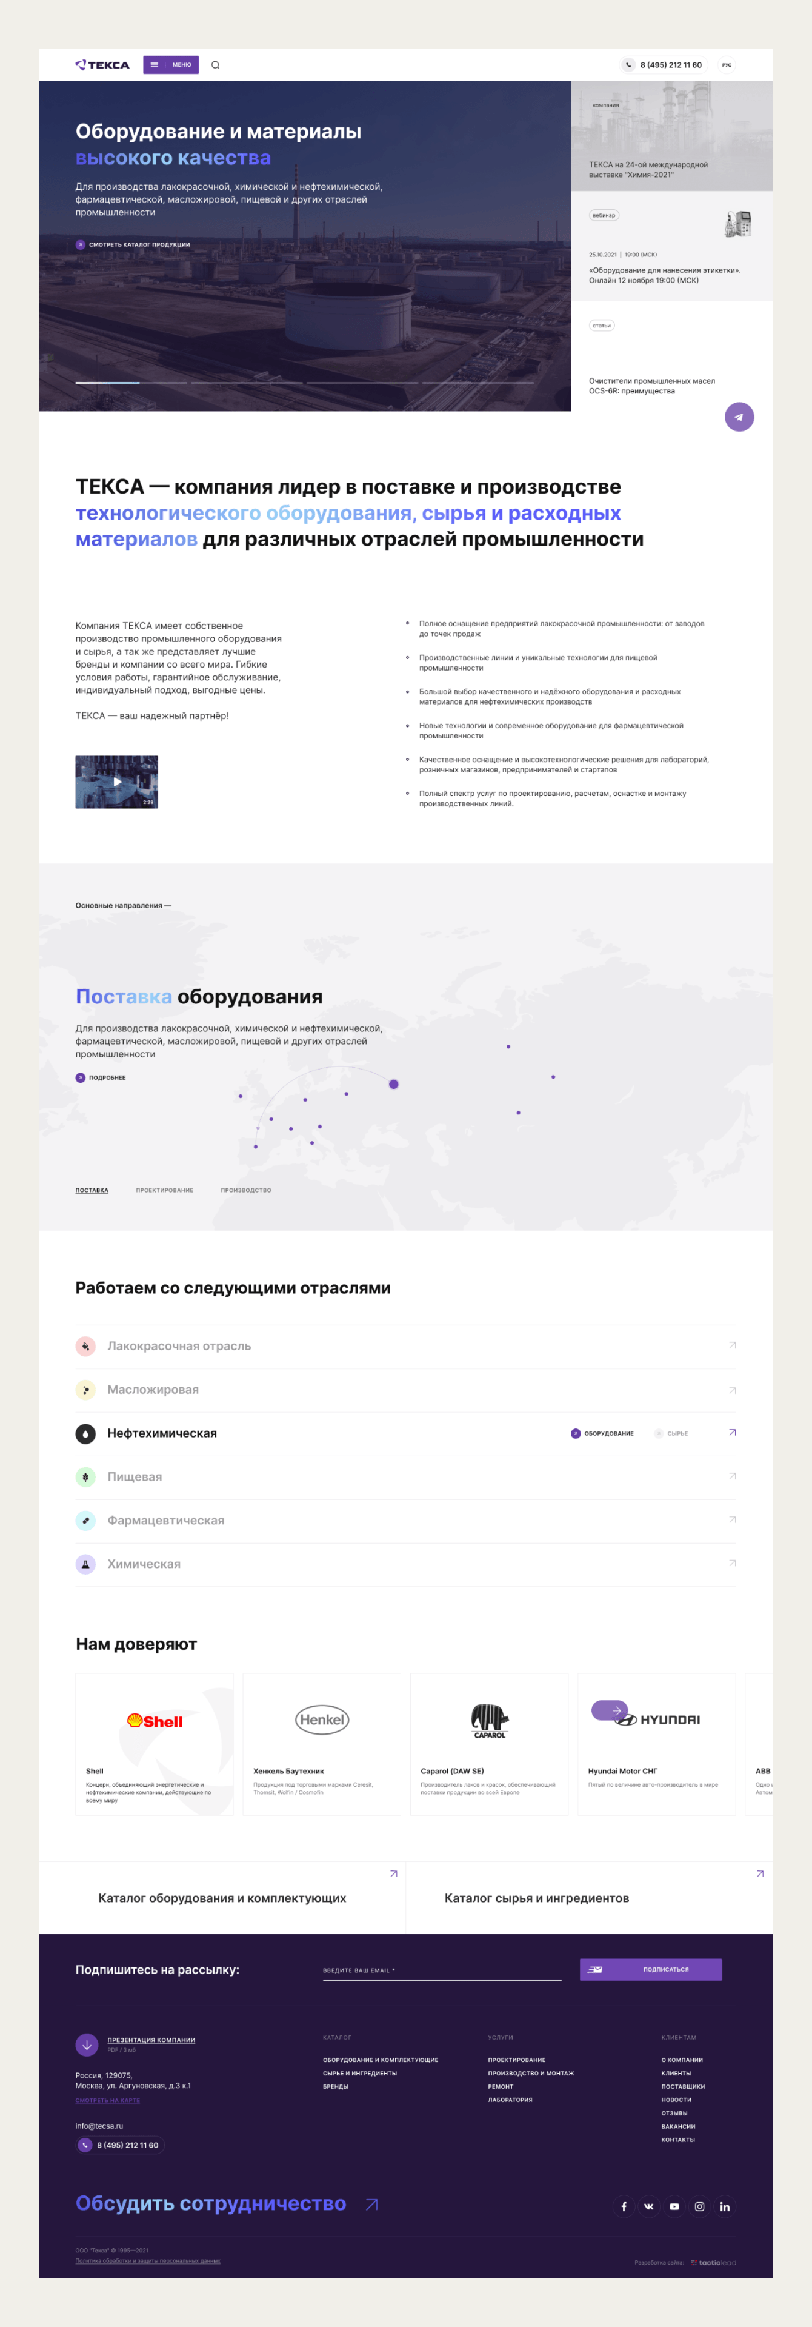Click the footer link Лаборатория
812x2327 pixels.
coord(510,2100)
